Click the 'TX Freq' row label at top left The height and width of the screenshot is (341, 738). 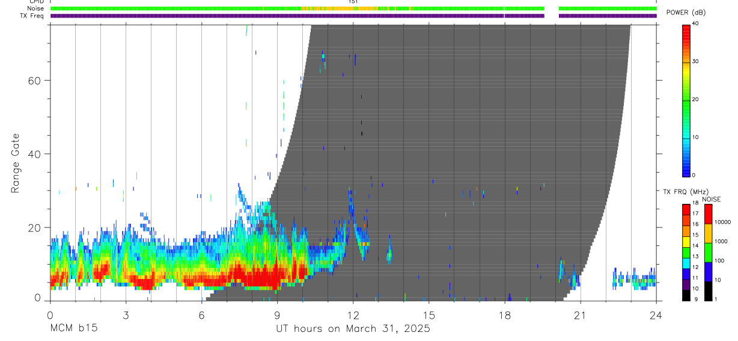point(32,16)
